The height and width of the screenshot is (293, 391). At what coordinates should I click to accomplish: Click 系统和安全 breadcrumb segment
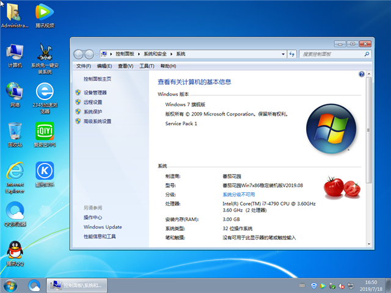155,54
